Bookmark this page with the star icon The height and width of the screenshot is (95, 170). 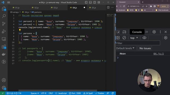click(x=147, y=6)
